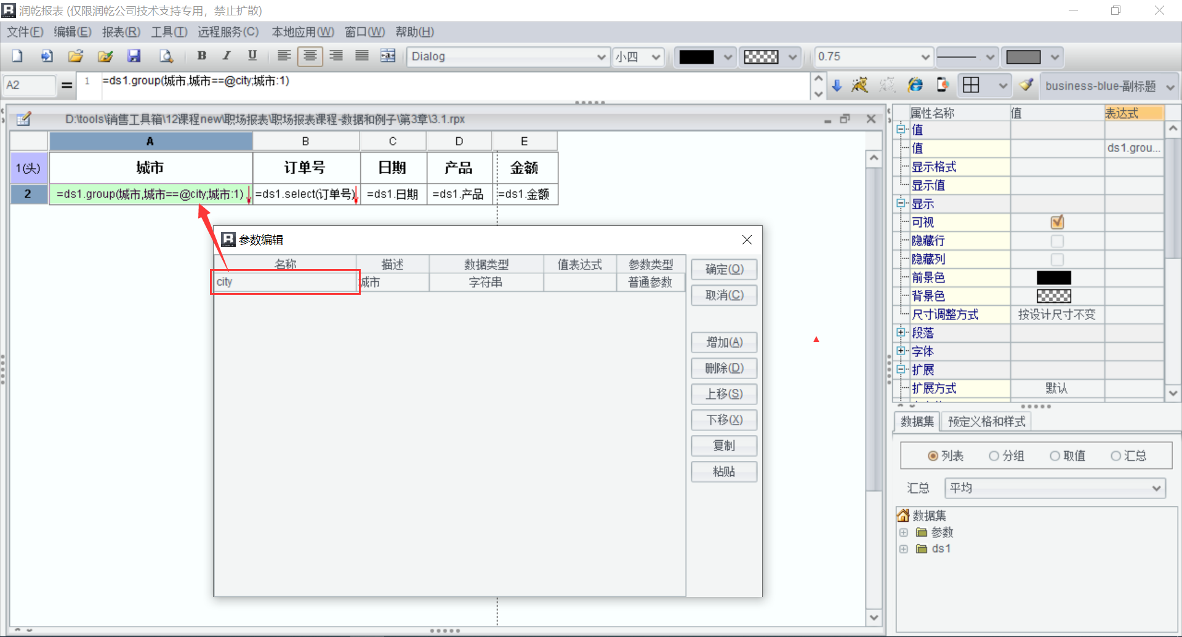Open the business-blue style dropdown
Screen dimensions: 1182x637
(x=1170, y=87)
